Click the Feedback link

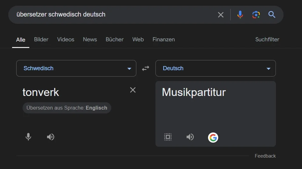coord(265,156)
